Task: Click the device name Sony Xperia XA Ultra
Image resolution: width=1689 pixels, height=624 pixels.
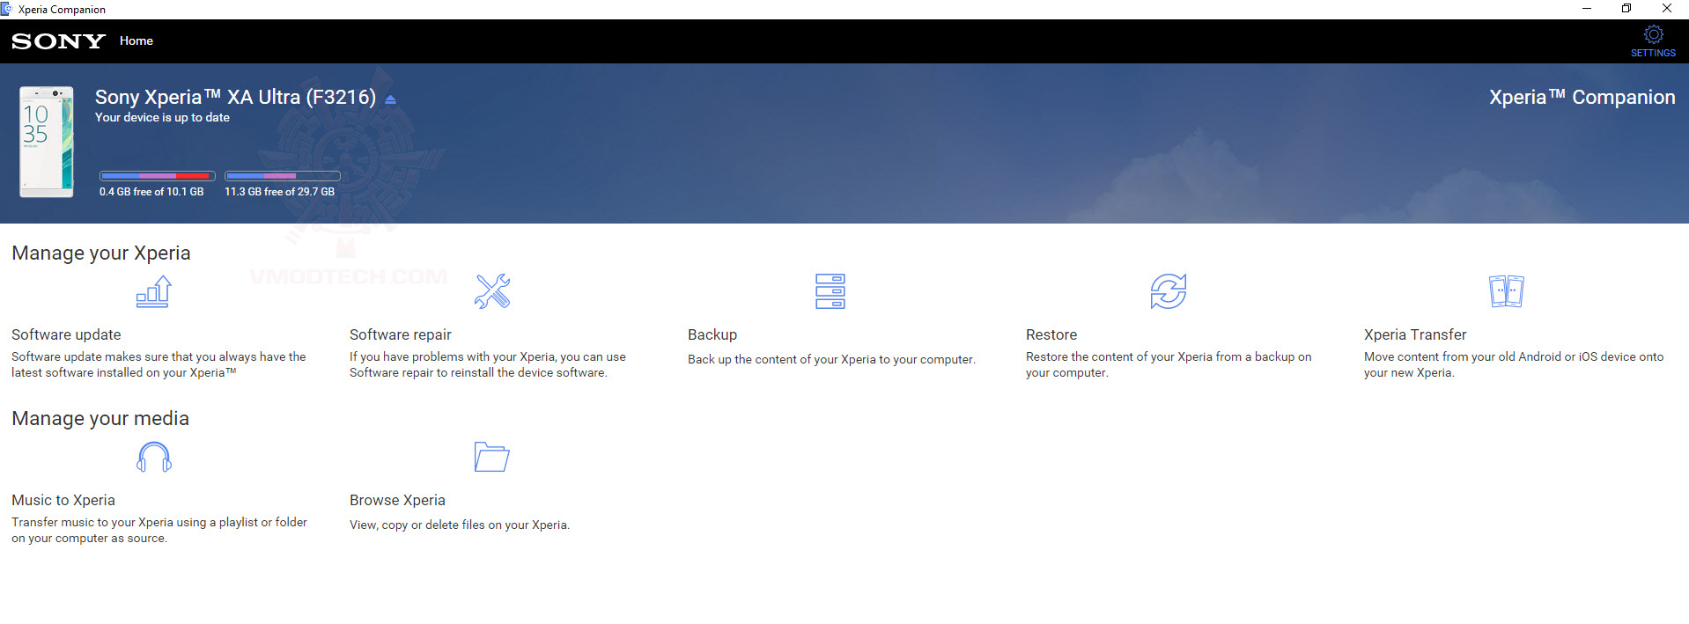Action: click(x=235, y=97)
